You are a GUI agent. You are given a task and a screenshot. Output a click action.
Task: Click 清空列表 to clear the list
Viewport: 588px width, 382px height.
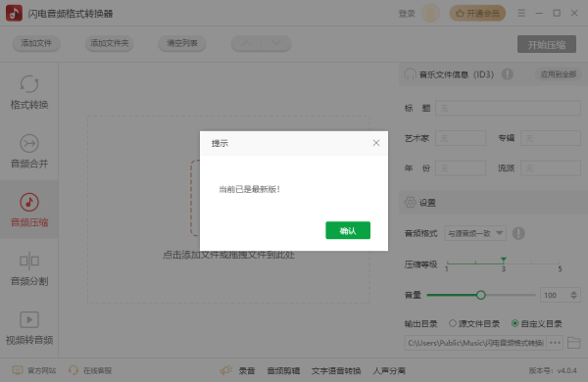tap(182, 43)
